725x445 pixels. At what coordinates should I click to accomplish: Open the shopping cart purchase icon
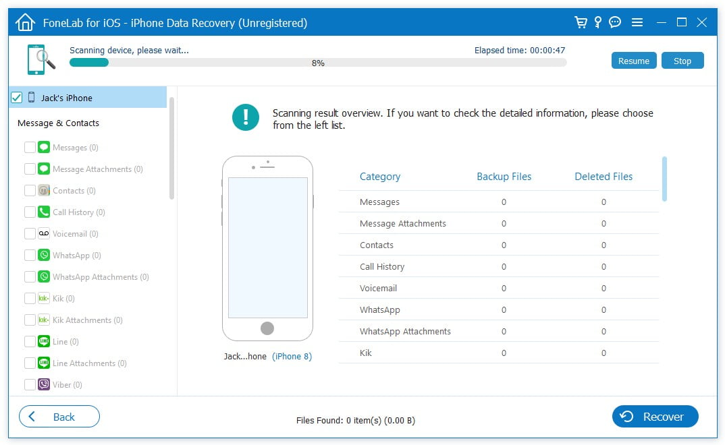(x=581, y=22)
